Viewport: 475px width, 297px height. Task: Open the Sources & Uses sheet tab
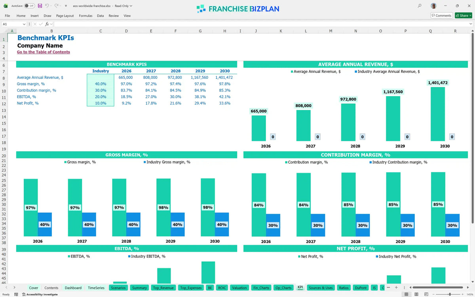321,288
